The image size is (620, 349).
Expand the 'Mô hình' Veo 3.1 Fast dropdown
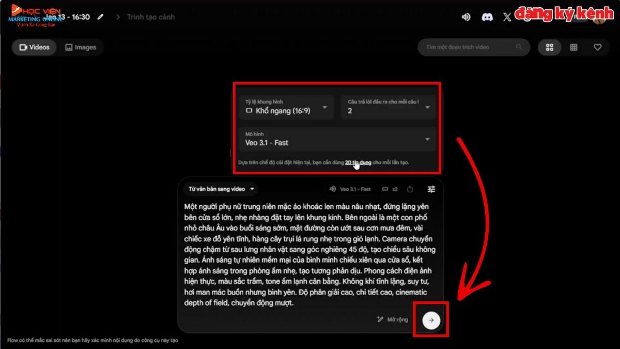(336, 139)
